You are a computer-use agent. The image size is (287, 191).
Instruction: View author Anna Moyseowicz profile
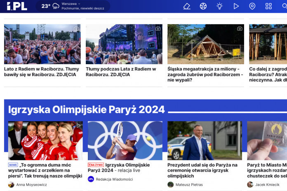coord(31,185)
